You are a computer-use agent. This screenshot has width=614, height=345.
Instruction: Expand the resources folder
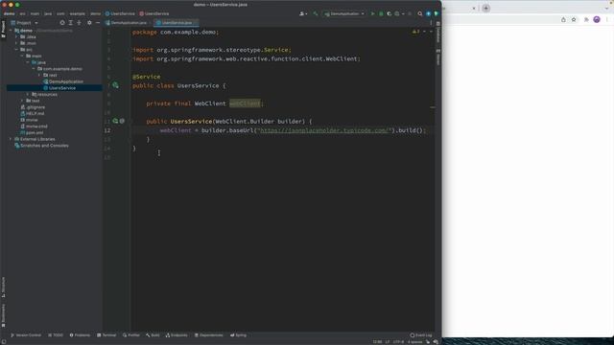point(28,94)
